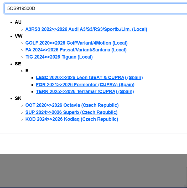This screenshot has width=187, height=188.
Task: Select the TERR 2025>>2026 Terramar link
Action: [x=85, y=91]
